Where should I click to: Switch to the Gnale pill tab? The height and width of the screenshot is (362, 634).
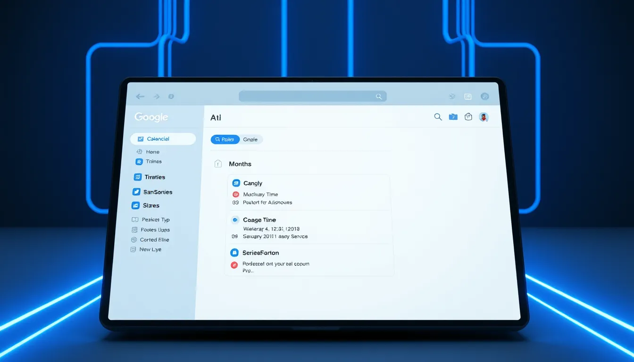coord(250,140)
